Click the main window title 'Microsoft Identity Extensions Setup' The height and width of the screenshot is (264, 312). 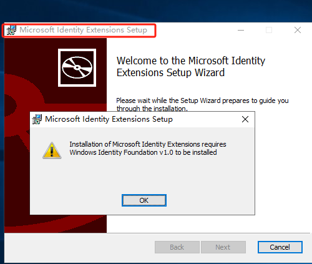[x=83, y=30]
